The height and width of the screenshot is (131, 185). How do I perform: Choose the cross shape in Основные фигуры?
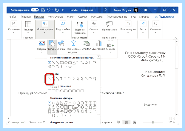click(x=82, y=107)
